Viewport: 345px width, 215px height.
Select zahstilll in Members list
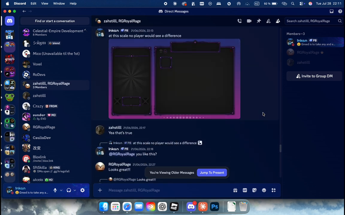coord(314,62)
